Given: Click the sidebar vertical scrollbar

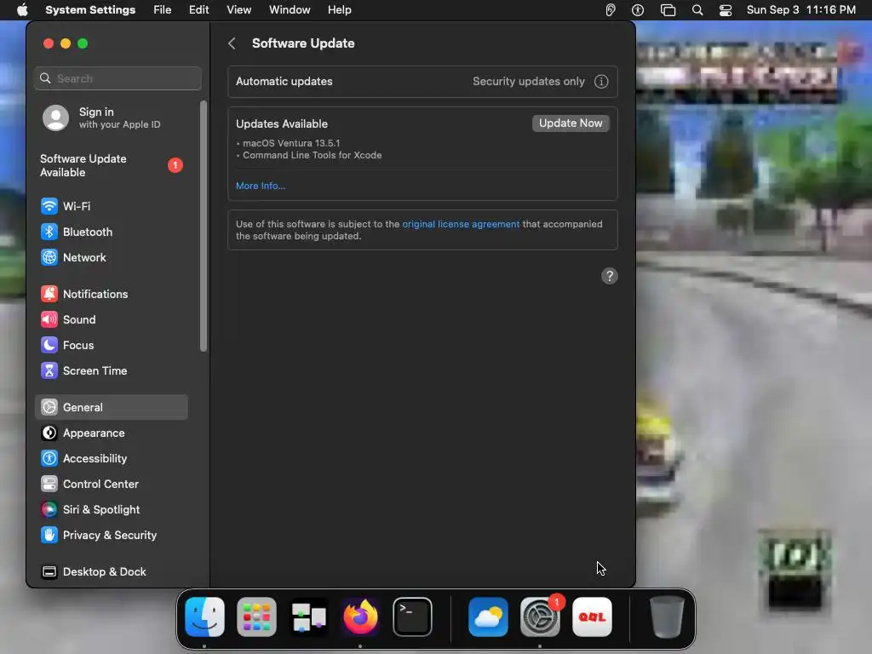Looking at the screenshot, I should pos(204,226).
